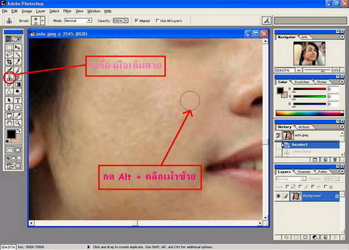Open History panel menu arrow
Screen dimensions: 349x250
click(342, 127)
